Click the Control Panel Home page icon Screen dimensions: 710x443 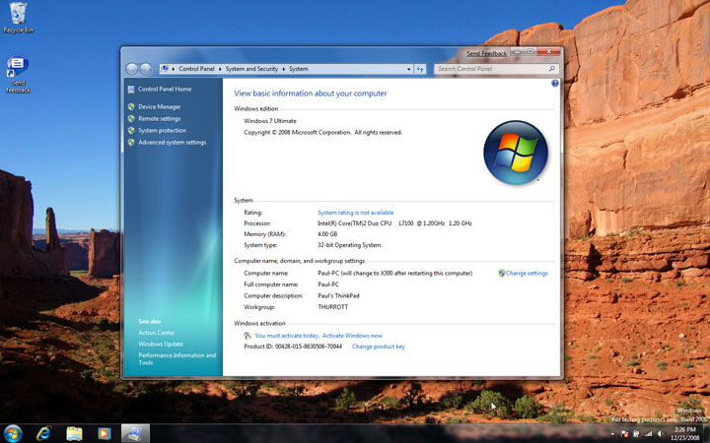(131, 89)
